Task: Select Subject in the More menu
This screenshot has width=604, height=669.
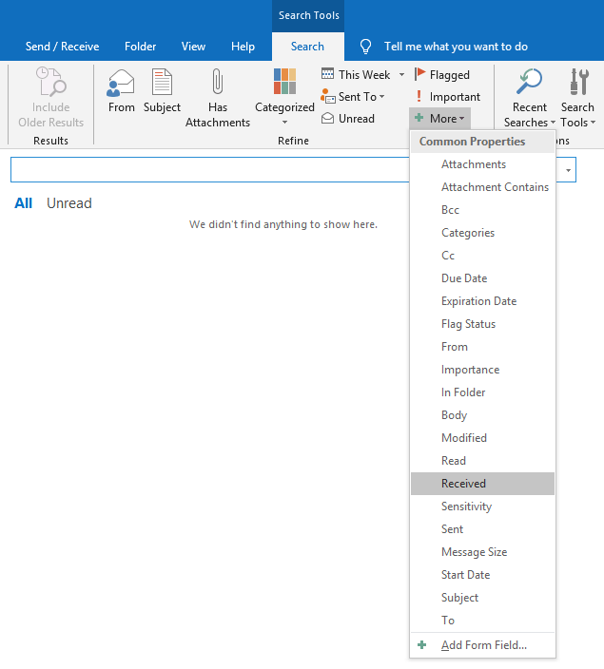Action: (482, 598)
